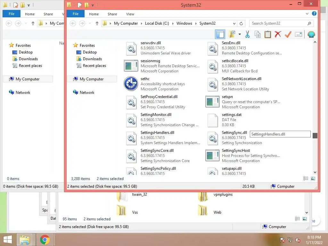Select My Computer in left background window pane
The width and height of the screenshot is (328, 246).
click(x=28, y=79)
